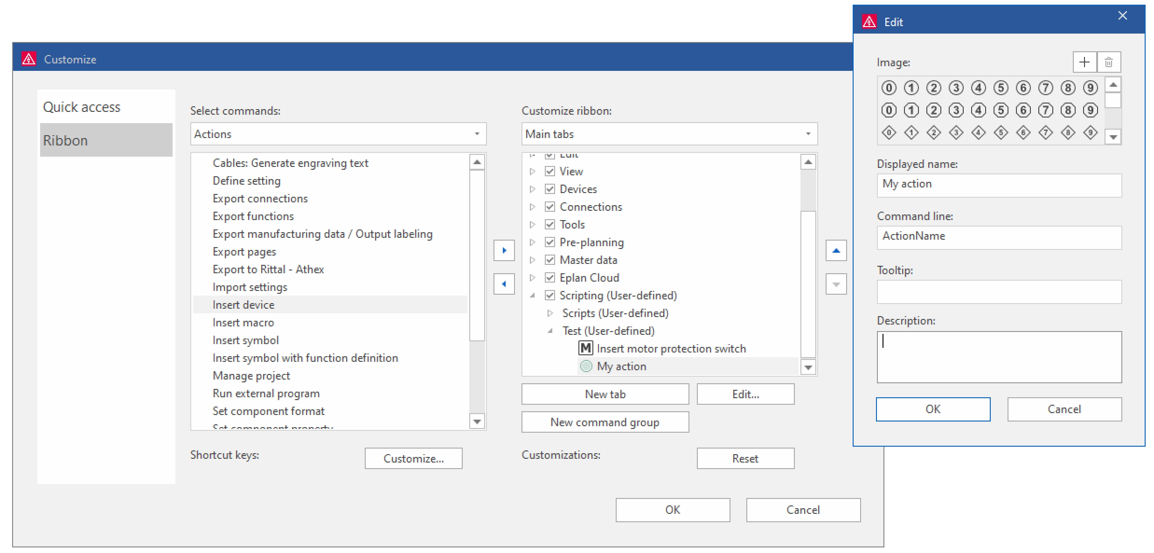The height and width of the screenshot is (553, 1154).
Task: Disable the Master data tab checkbox
Action: 550,260
